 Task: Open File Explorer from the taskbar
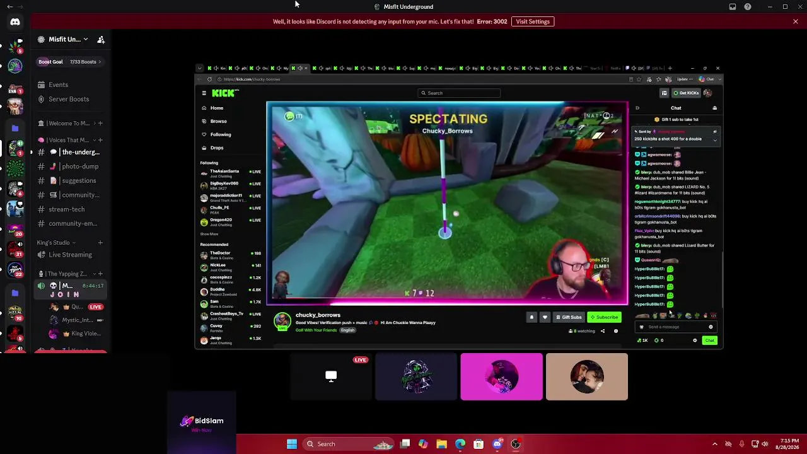coord(441,444)
